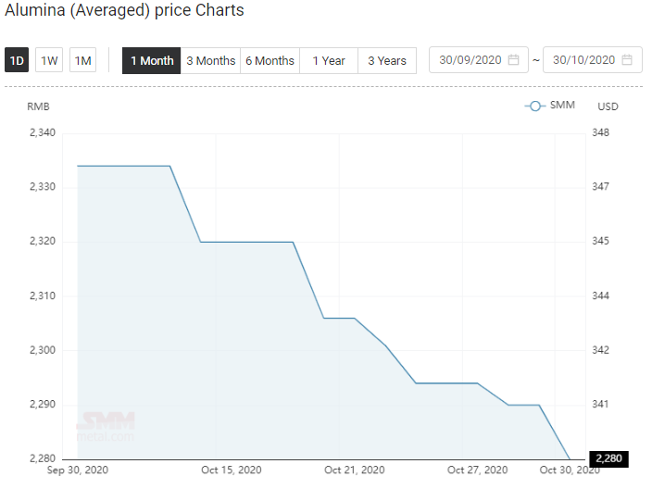Select the 1D interval toggle
The image size is (652, 489).
[x=17, y=61]
